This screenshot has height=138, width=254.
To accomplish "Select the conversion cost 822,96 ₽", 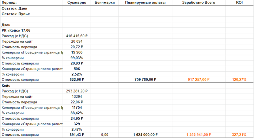I will (x=77, y=80).
